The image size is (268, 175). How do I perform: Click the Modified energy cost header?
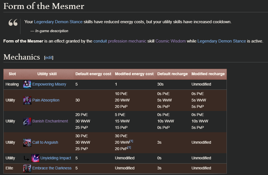pyautogui.click(x=134, y=74)
